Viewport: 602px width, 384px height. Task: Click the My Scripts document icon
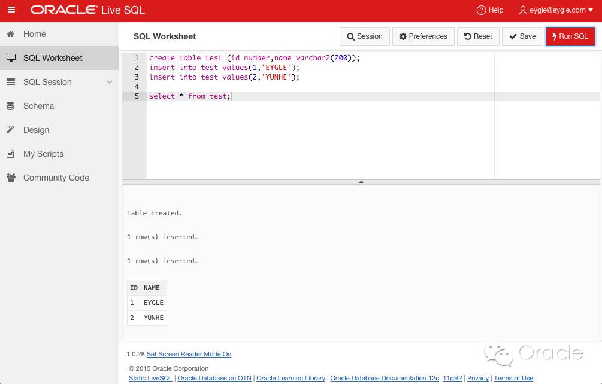click(10, 154)
